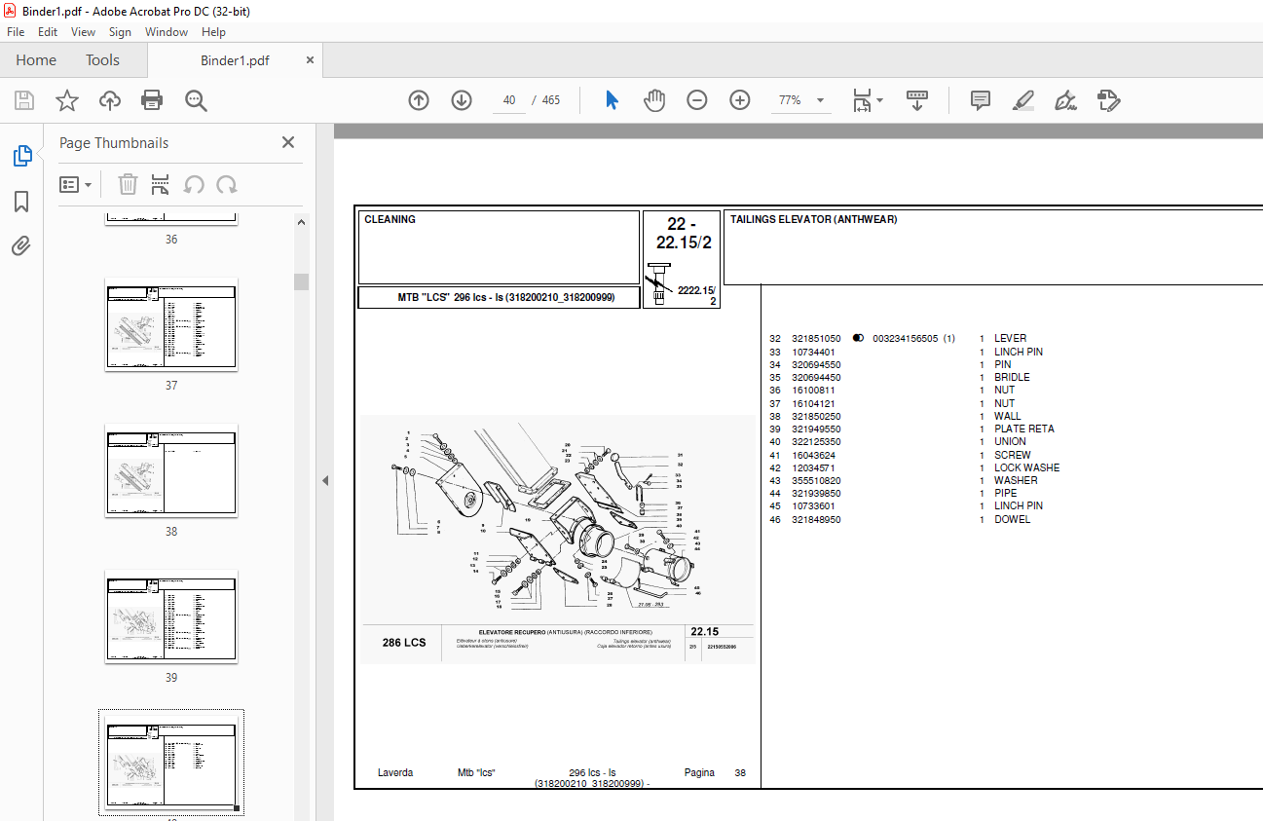Image resolution: width=1263 pixels, height=821 pixels.
Task: Click 'PLATE RETA' part description
Action: [x=1024, y=429]
